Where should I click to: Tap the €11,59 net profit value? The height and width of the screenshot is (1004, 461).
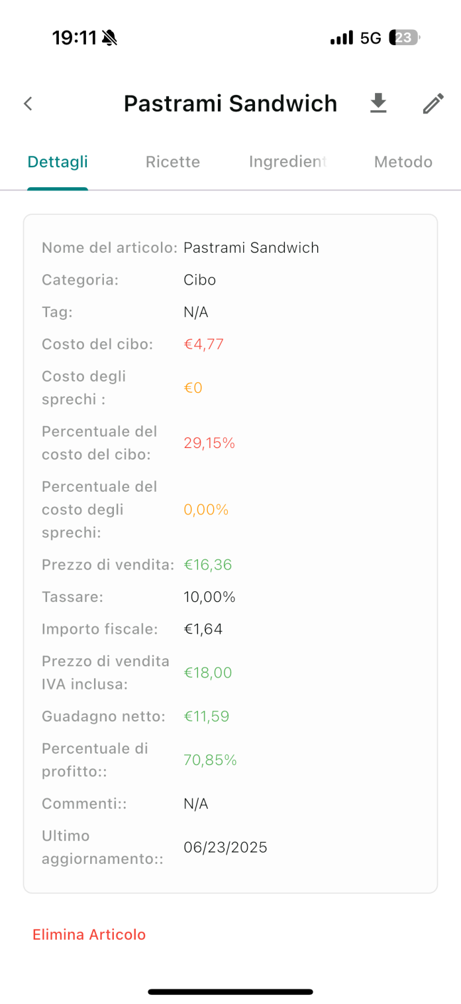click(x=207, y=717)
